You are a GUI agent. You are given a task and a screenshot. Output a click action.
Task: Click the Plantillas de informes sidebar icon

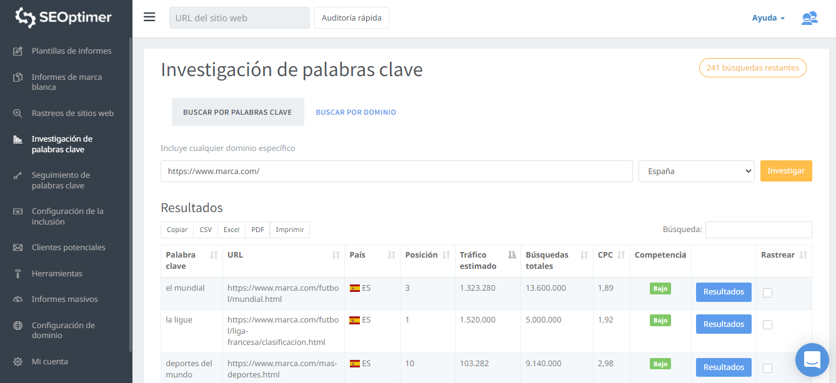pos(18,51)
